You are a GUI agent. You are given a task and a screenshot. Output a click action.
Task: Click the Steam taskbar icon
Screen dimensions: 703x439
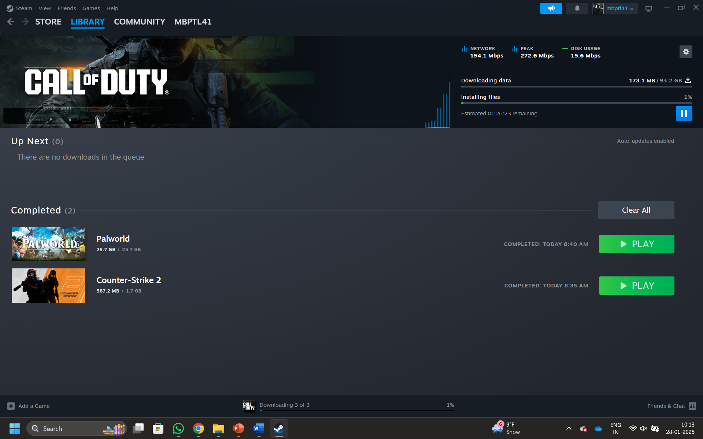[279, 428]
